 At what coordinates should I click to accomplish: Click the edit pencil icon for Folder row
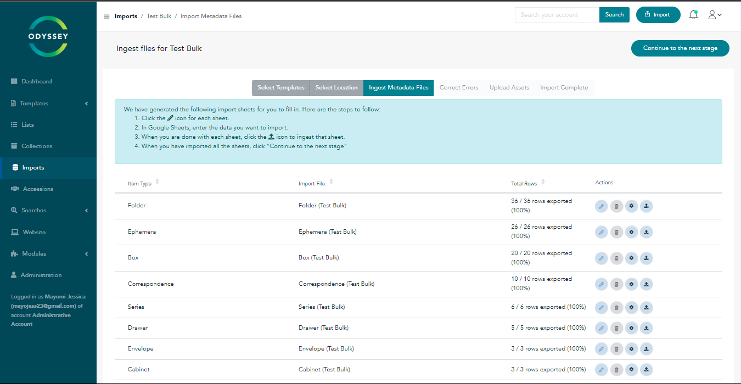coord(602,206)
